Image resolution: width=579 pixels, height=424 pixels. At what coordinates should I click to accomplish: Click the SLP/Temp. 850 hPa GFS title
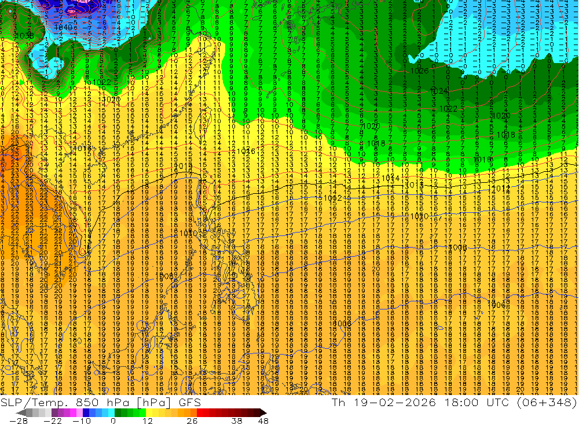point(100,402)
